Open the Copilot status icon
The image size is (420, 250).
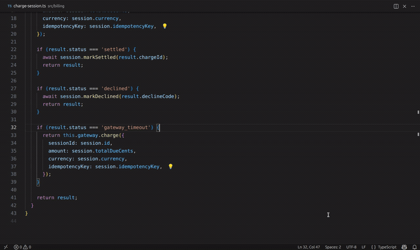404,247
